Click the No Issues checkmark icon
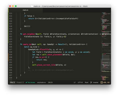This screenshot has width=119, height=96. click(26, 82)
